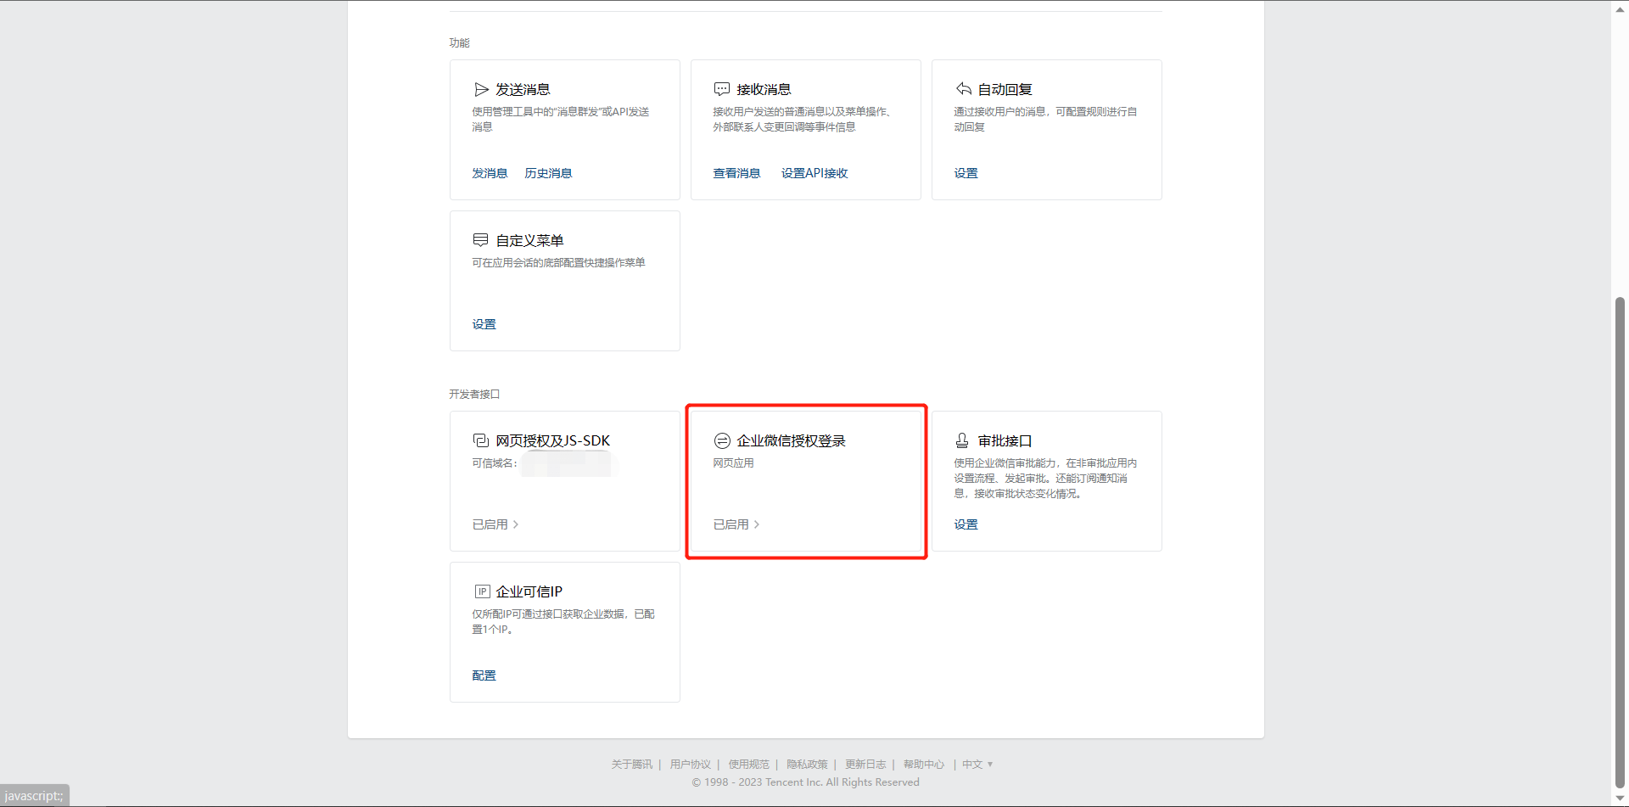
Task: Click the 自动回复 reply arrow icon
Action: click(x=963, y=89)
